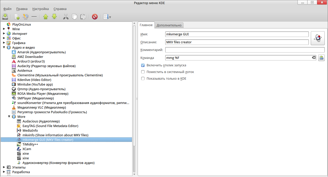Click the Move Down green arrow
The width and height of the screenshot is (328, 177).
[x=54, y=17]
